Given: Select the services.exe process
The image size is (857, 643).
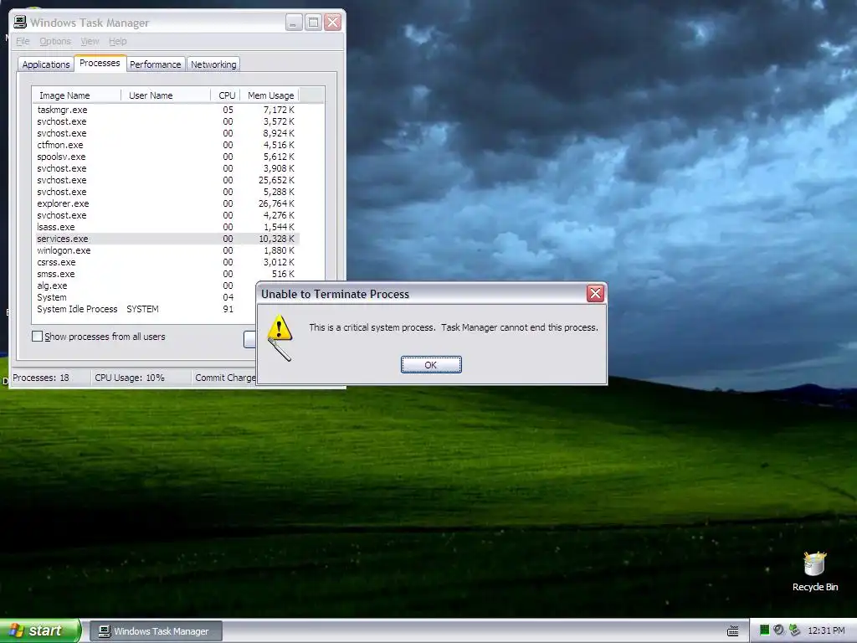Looking at the screenshot, I should [x=167, y=239].
